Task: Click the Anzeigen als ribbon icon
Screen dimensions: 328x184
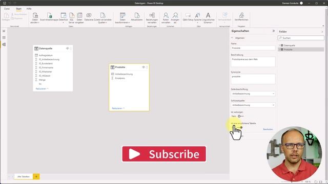Action: click(x=175, y=18)
